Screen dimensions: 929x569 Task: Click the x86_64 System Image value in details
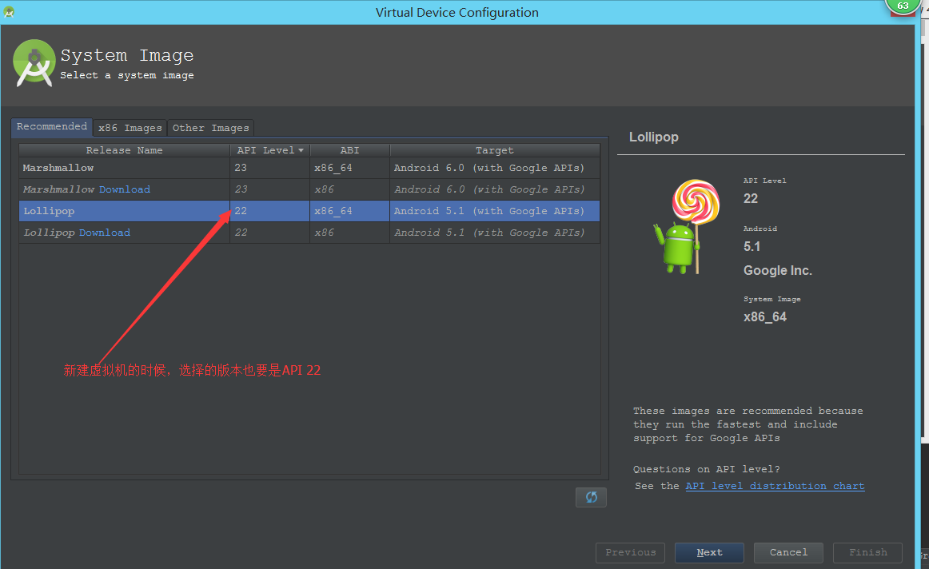tap(765, 316)
